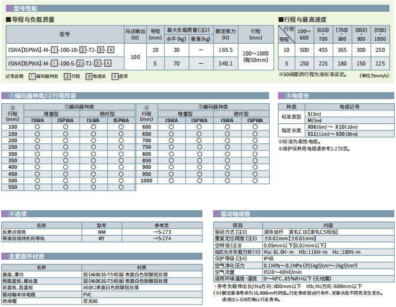Select air pressure value 0.1MPa~0.2MPa
This screenshot has width=396, height=307.
coord(310,266)
